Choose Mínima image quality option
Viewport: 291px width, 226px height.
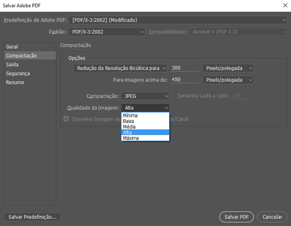click(131, 116)
